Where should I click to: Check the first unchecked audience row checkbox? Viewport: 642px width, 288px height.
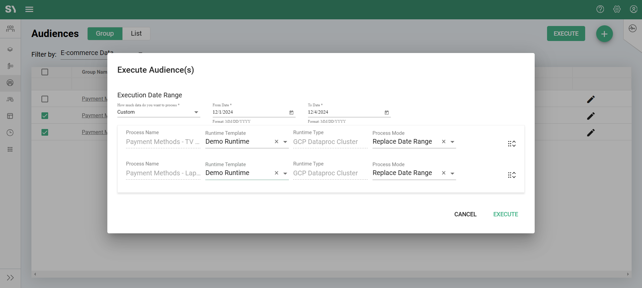tap(45, 99)
